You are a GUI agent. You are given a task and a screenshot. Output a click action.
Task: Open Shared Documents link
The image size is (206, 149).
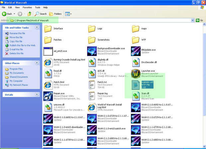pos(19,77)
